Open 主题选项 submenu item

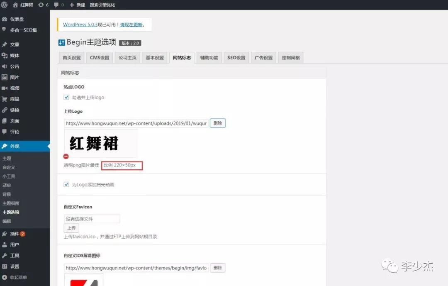pyautogui.click(x=11, y=212)
